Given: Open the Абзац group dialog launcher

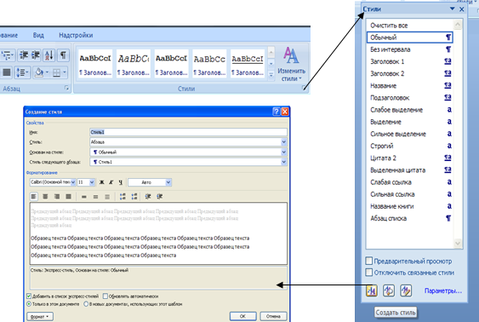Looking at the screenshot, I should tap(66, 89).
